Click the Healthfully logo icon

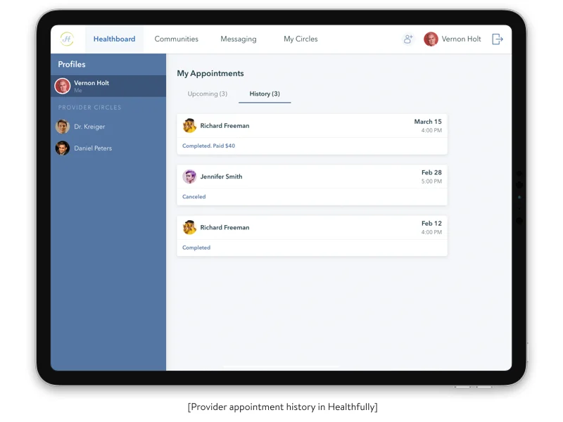67,39
